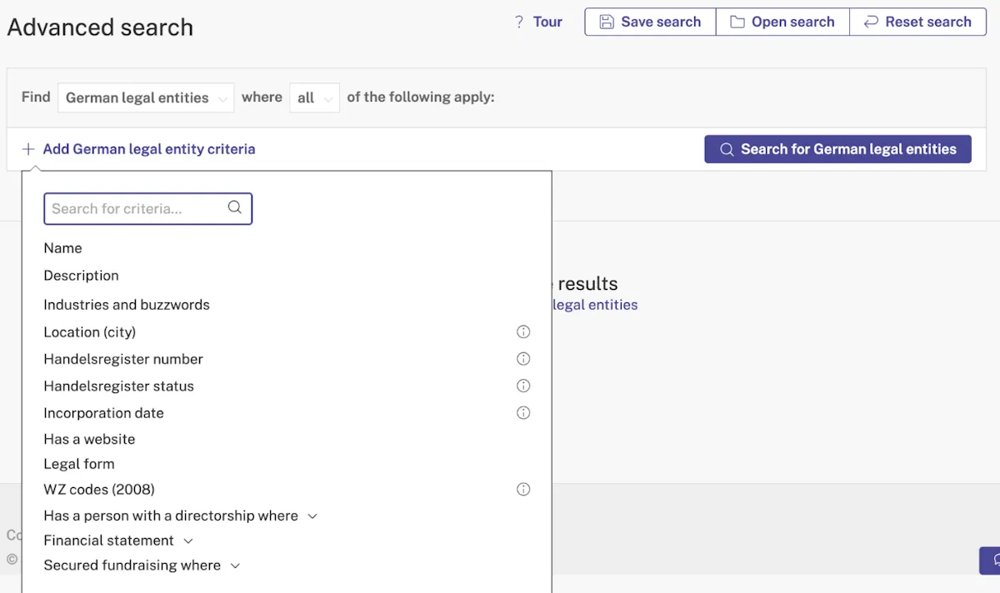Click the chat widget icon at bottom right
The height and width of the screenshot is (593, 1000).
(x=992, y=561)
